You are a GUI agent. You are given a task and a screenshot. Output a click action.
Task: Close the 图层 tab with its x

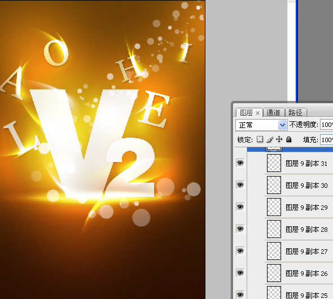tap(257, 113)
